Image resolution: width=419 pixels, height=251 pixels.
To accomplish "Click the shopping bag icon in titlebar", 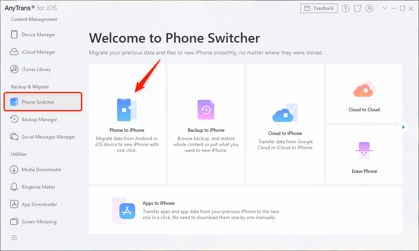I will [357, 8].
